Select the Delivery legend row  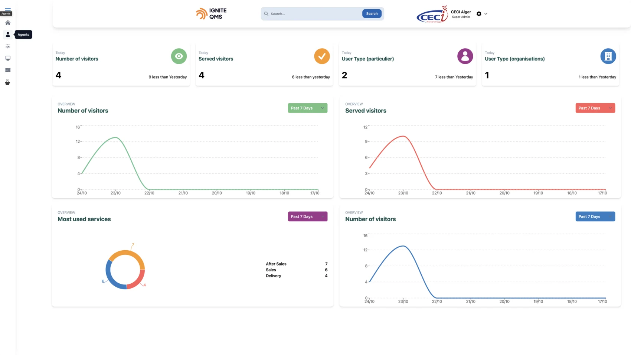[297, 276]
